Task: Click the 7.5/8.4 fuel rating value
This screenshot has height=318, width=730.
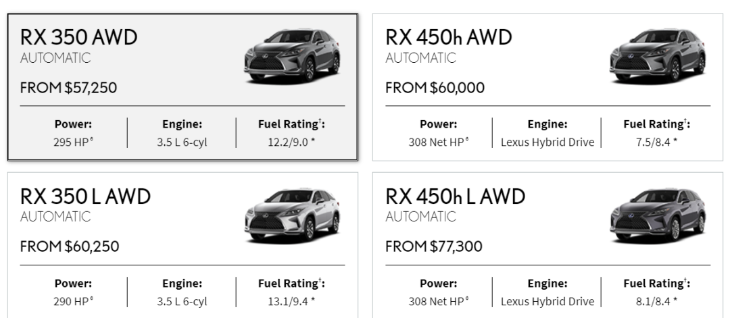Action: (656, 142)
